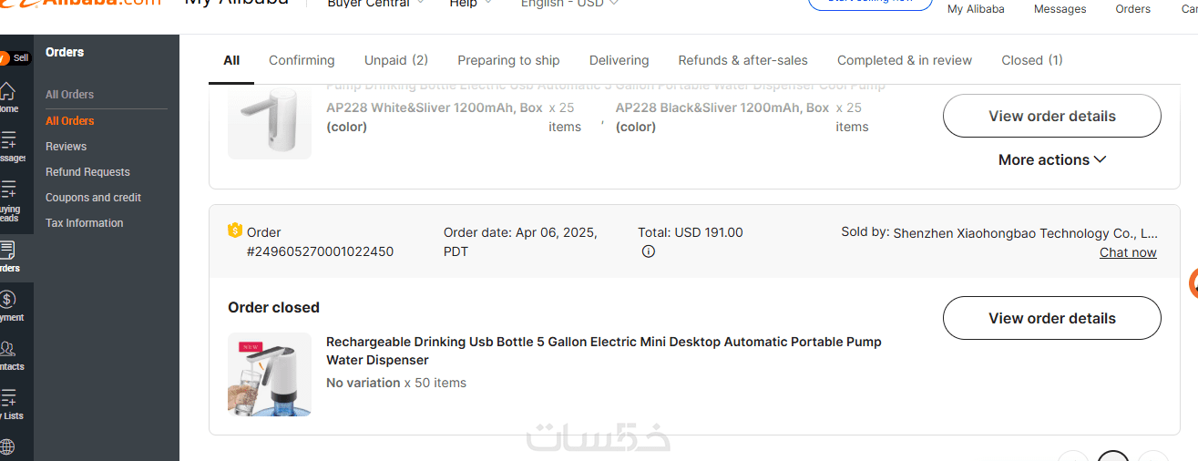The width and height of the screenshot is (1198, 461).
Task: Open the Payment dollar icon
Action: (7, 301)
